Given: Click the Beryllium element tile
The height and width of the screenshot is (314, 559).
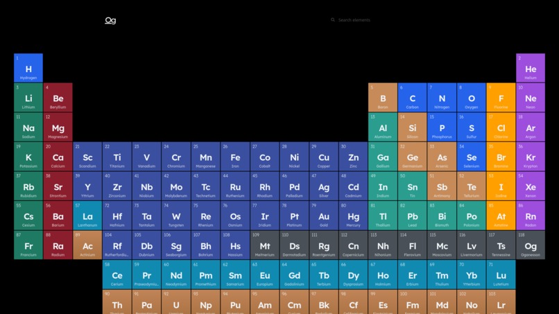Looking at the screenshot, I should click(58, 97).
